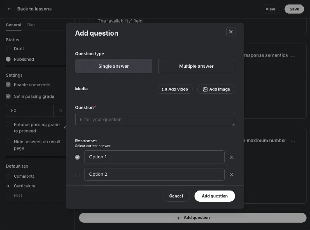Confirm with dialog's white Add question button
The width and height of the screenshot is (310, 230).
(215, 196)
